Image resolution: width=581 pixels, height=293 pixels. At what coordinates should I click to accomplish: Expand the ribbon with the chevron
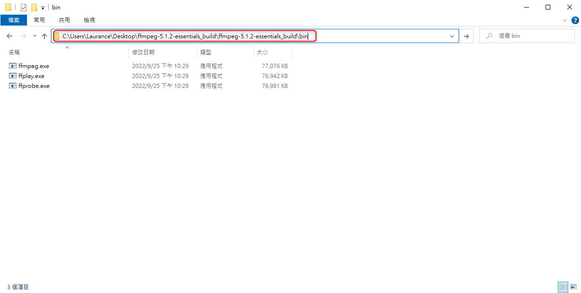click(x=565, y=20)
